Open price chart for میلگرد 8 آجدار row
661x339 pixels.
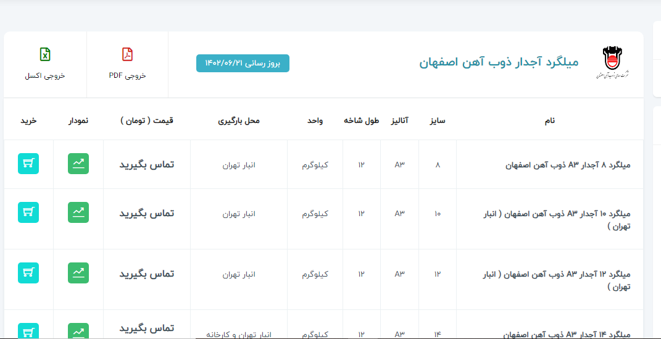[78, 164]
